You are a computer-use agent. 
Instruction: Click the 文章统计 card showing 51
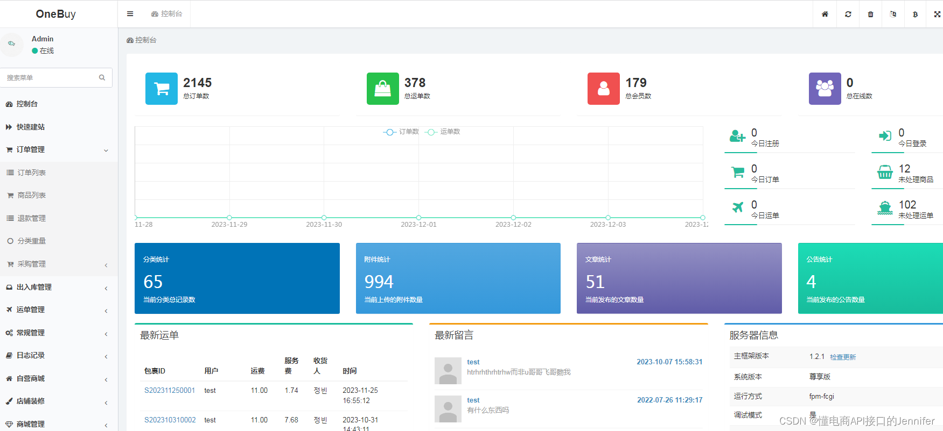click(x=679, y=278)
